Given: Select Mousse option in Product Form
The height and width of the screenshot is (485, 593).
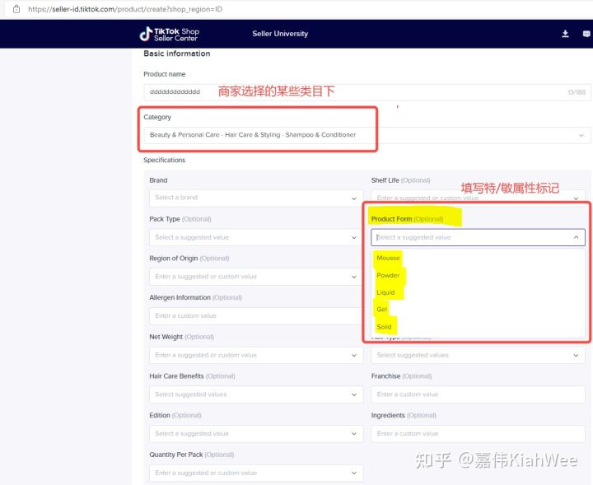Looking at the screenshot, I should [x=388, y=258].
